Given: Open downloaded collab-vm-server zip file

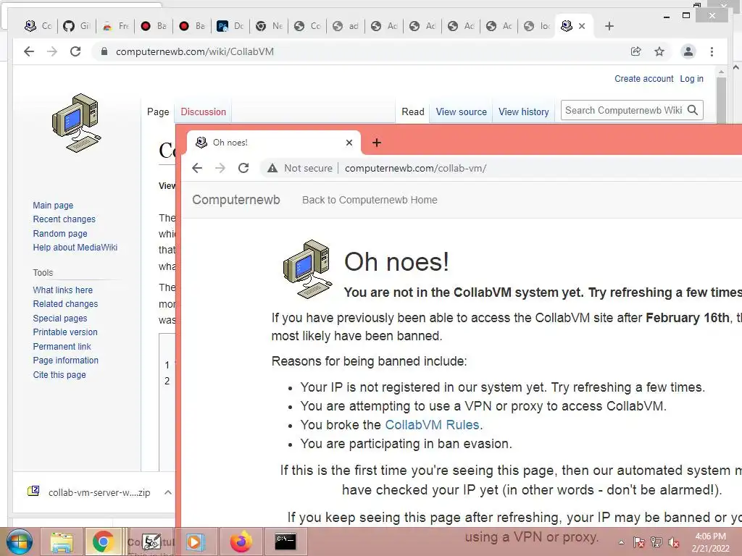Looking at the screenshot, I should (89, 492).
